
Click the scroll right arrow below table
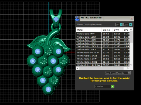(128, 68)
